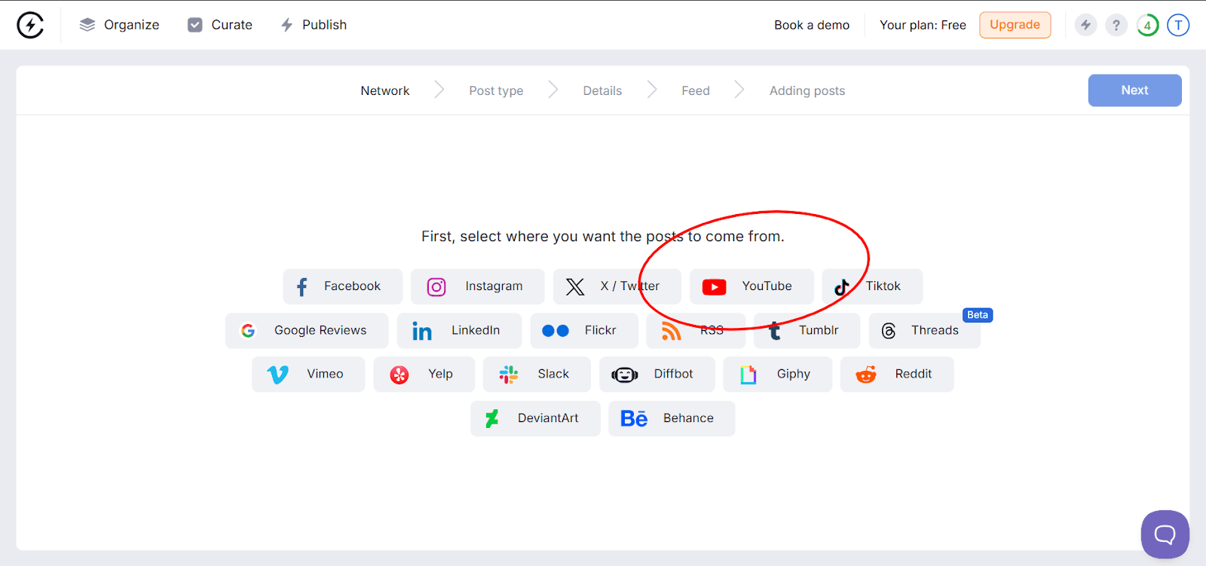Viewport: 1206px width, 566px height.
Task: Open the Publish menu
Action: 314,25
